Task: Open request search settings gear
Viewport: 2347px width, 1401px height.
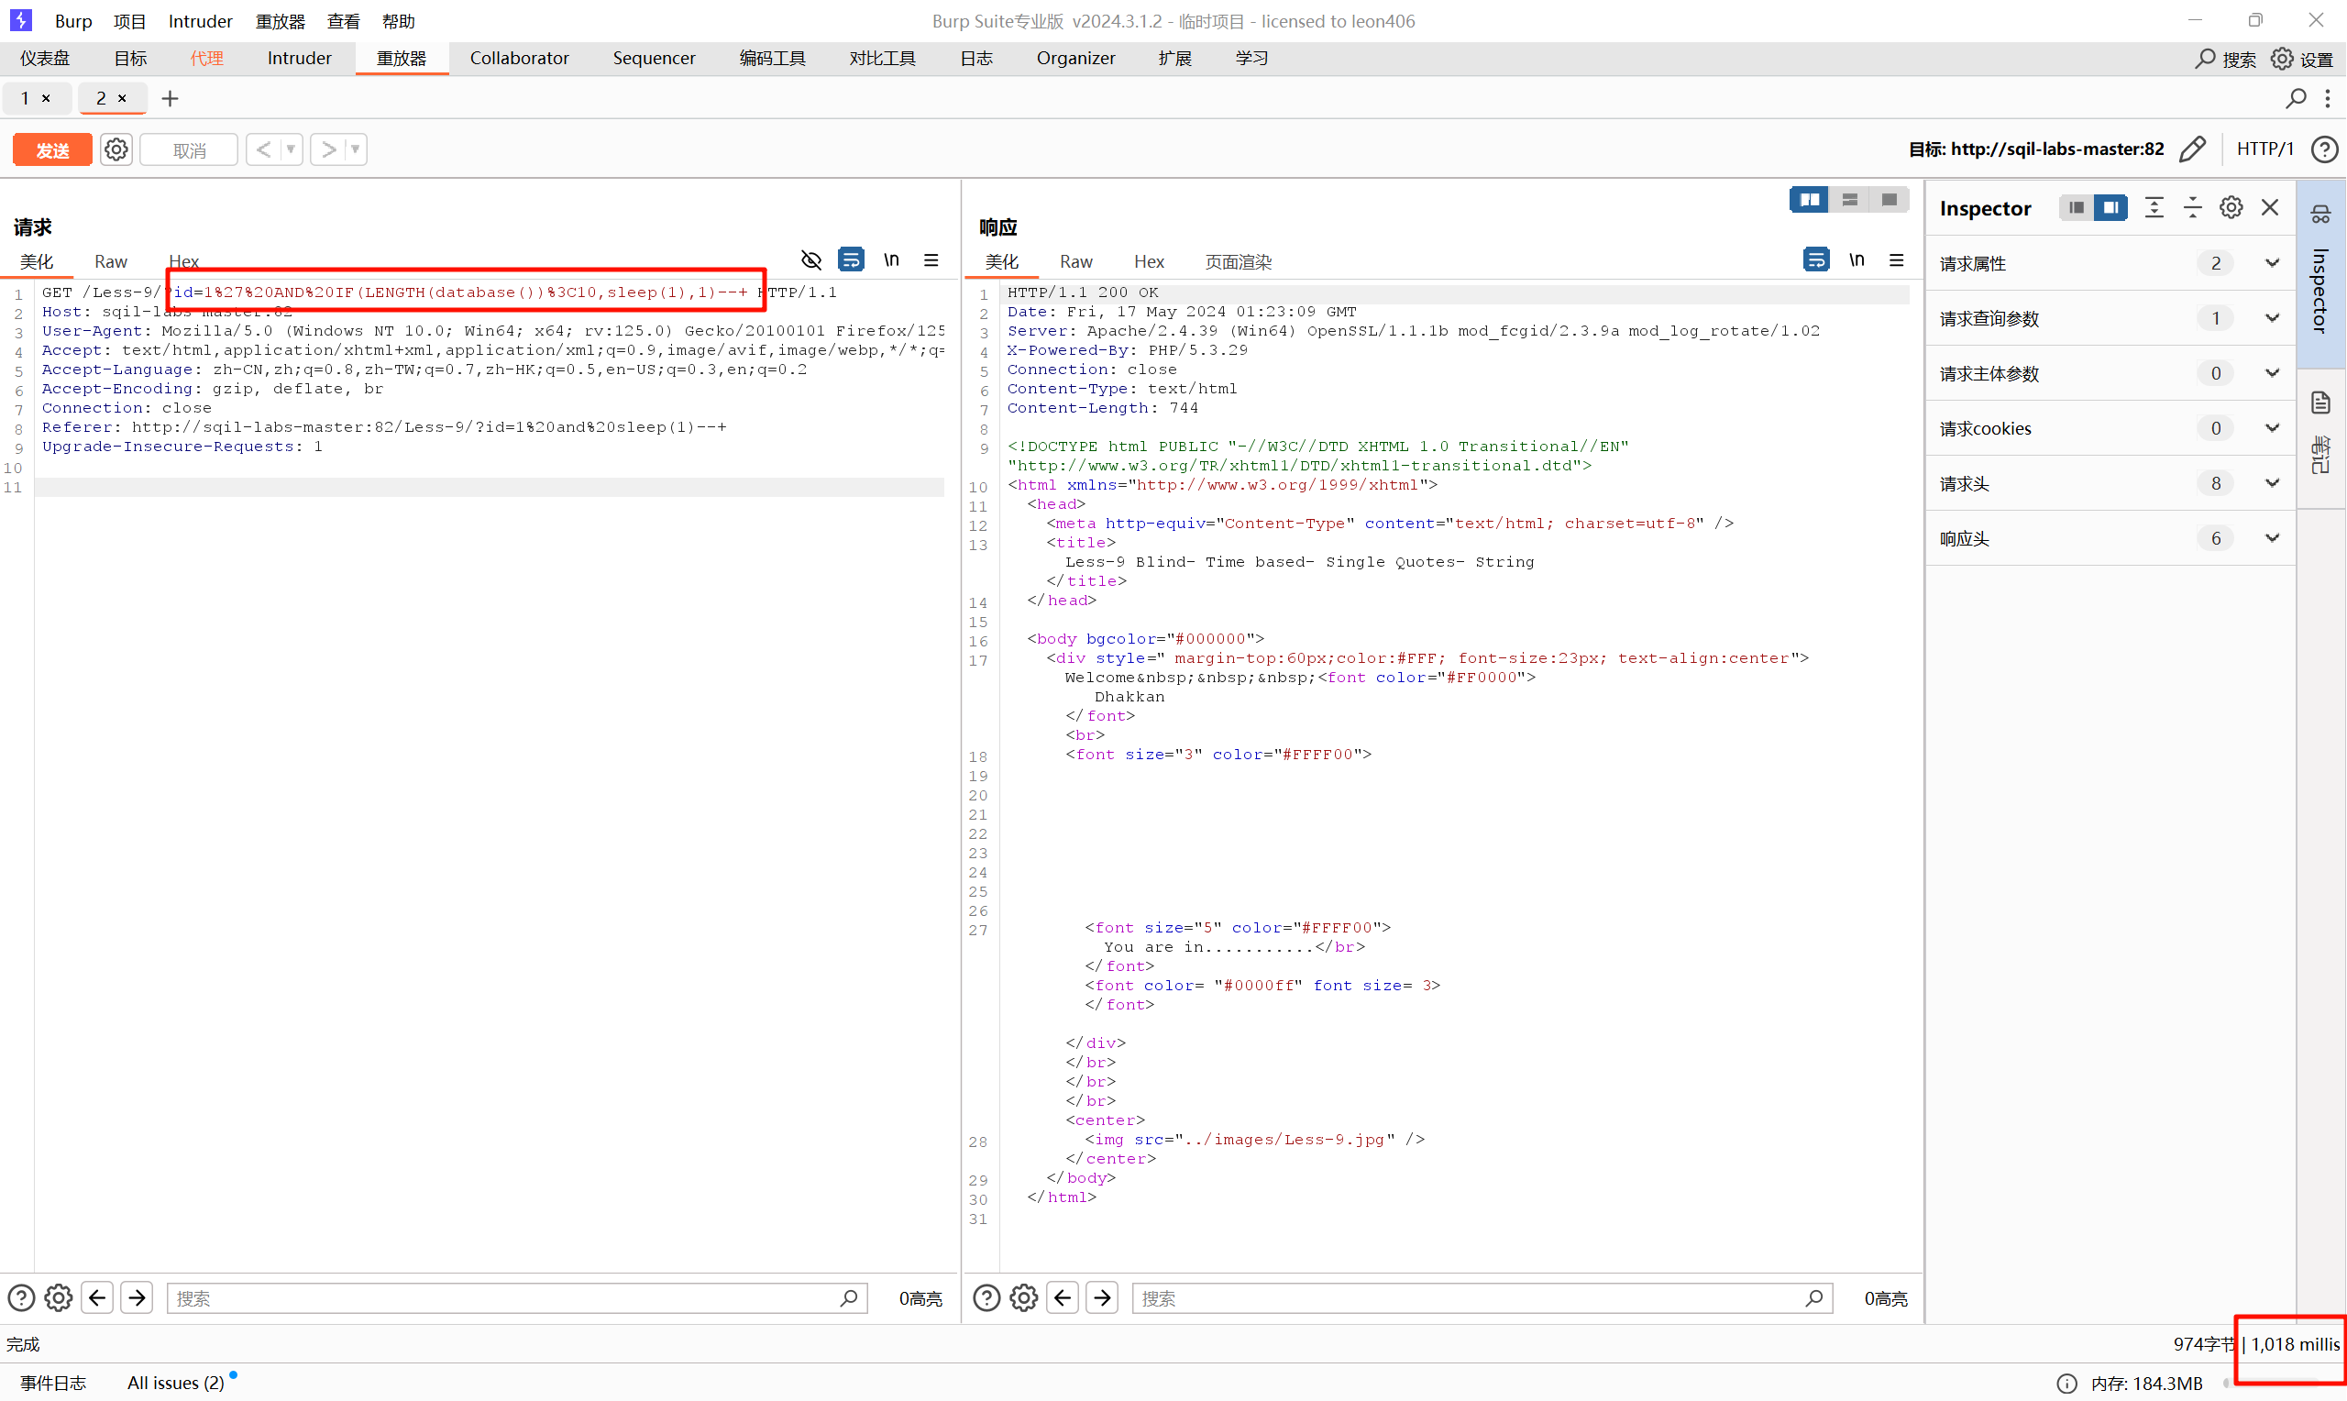Action: [59, 1298]
